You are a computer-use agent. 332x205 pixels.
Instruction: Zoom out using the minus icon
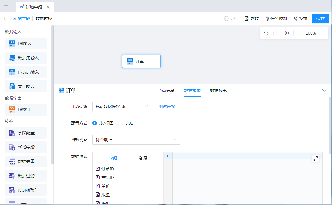click(300, 33)
